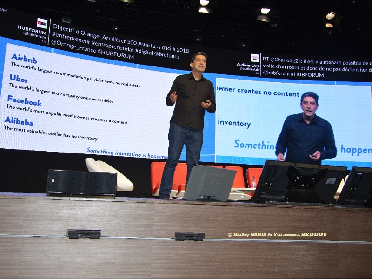Click "The world's largest accommodation provider owns no real estate"
Screen dimensions: 372x279
[x=76, y=75]
